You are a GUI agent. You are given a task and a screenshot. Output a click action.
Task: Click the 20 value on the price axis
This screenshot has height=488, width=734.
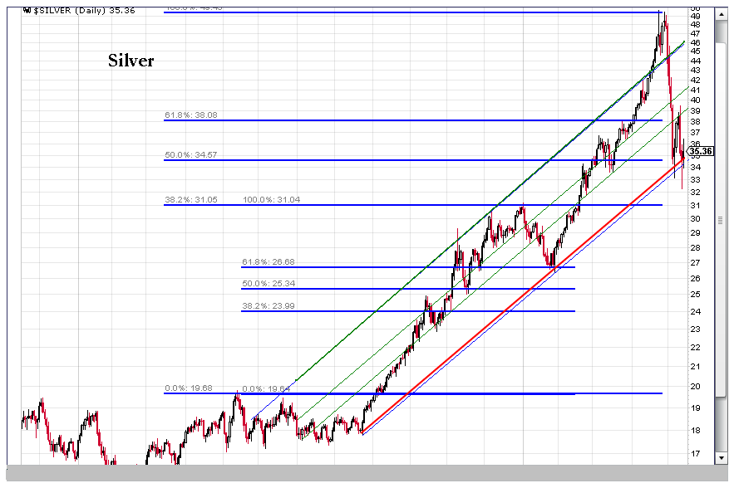[x=695, y=387]
